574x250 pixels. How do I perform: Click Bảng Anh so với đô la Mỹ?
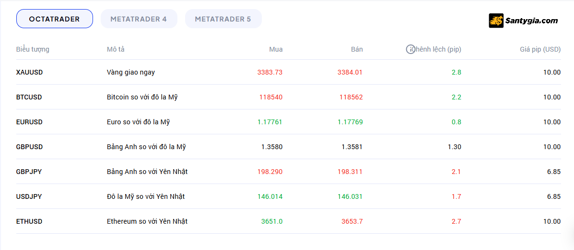[x=146, y=147]
